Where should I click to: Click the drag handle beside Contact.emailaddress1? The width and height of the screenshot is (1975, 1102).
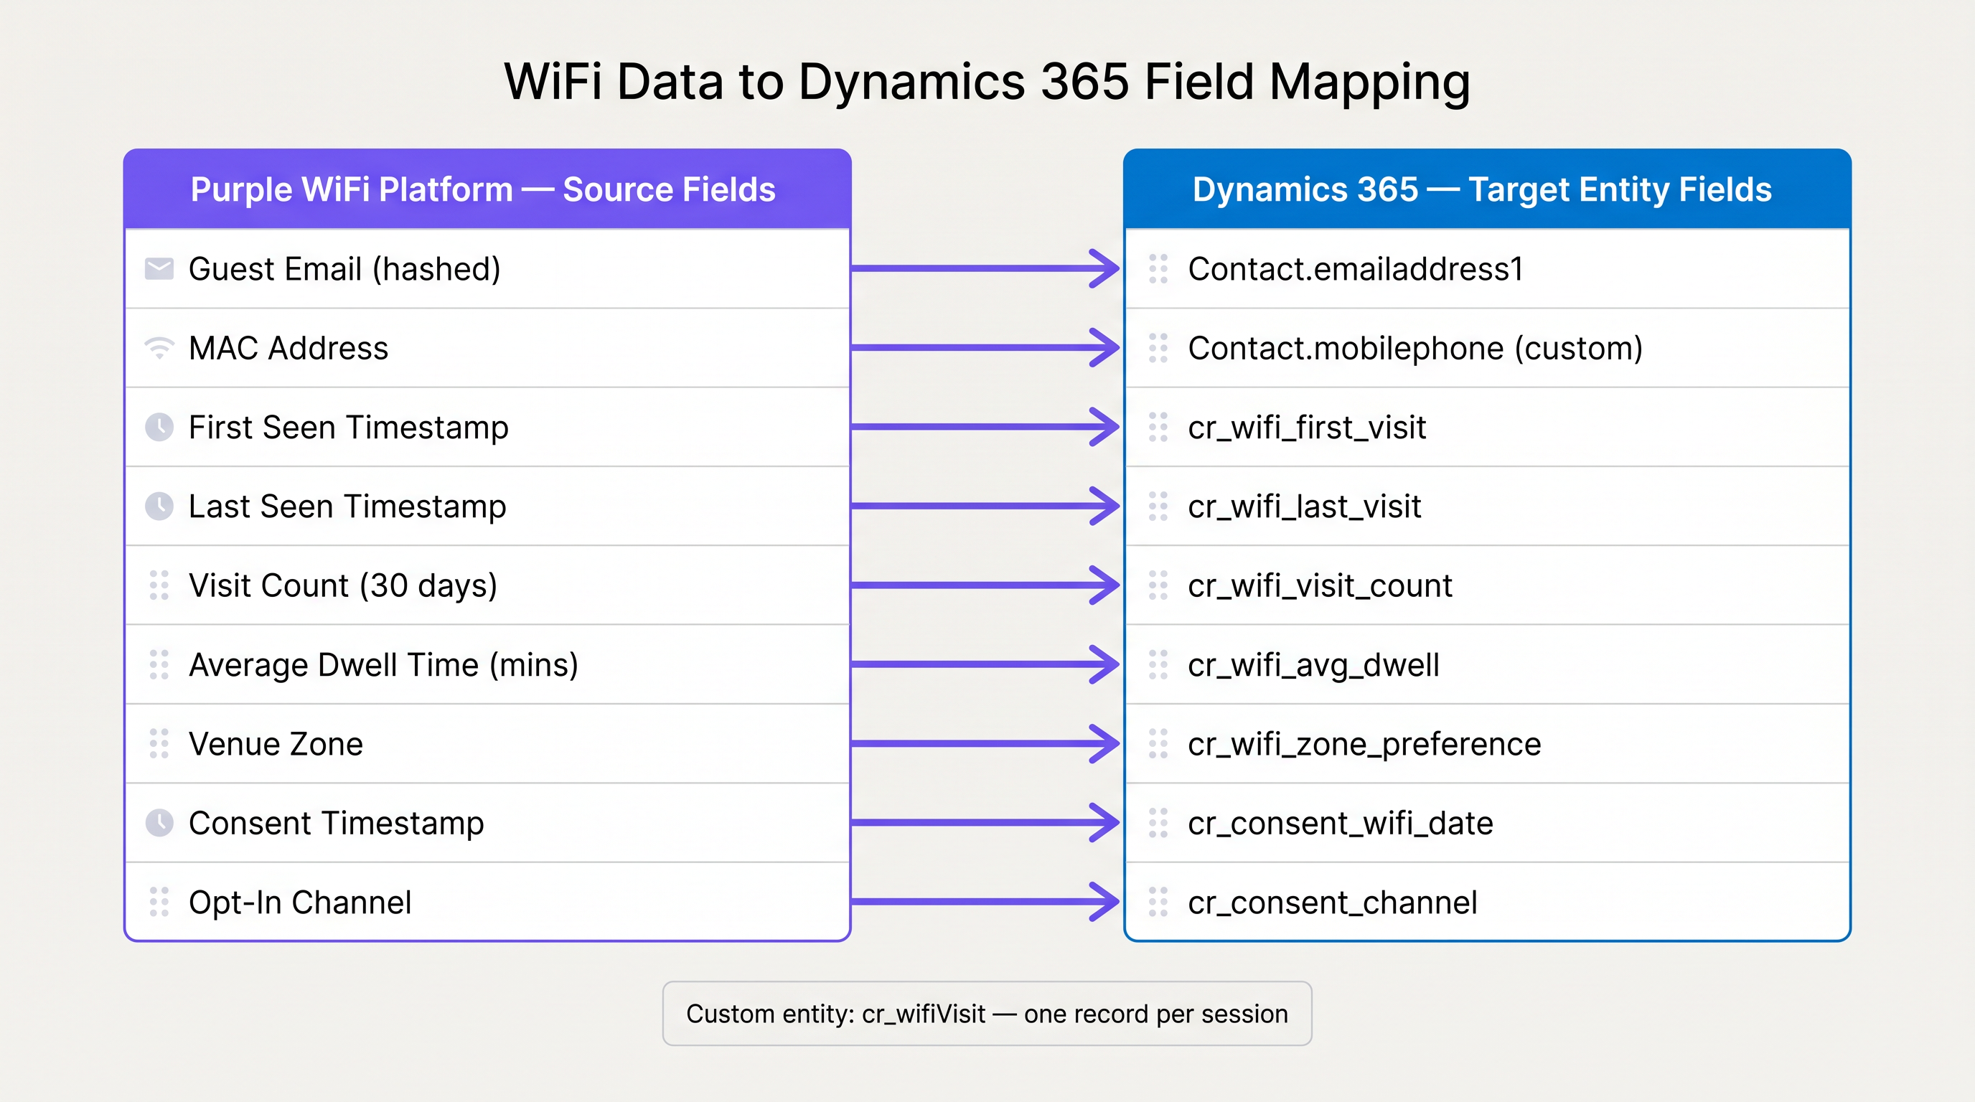pos(1158,268)
